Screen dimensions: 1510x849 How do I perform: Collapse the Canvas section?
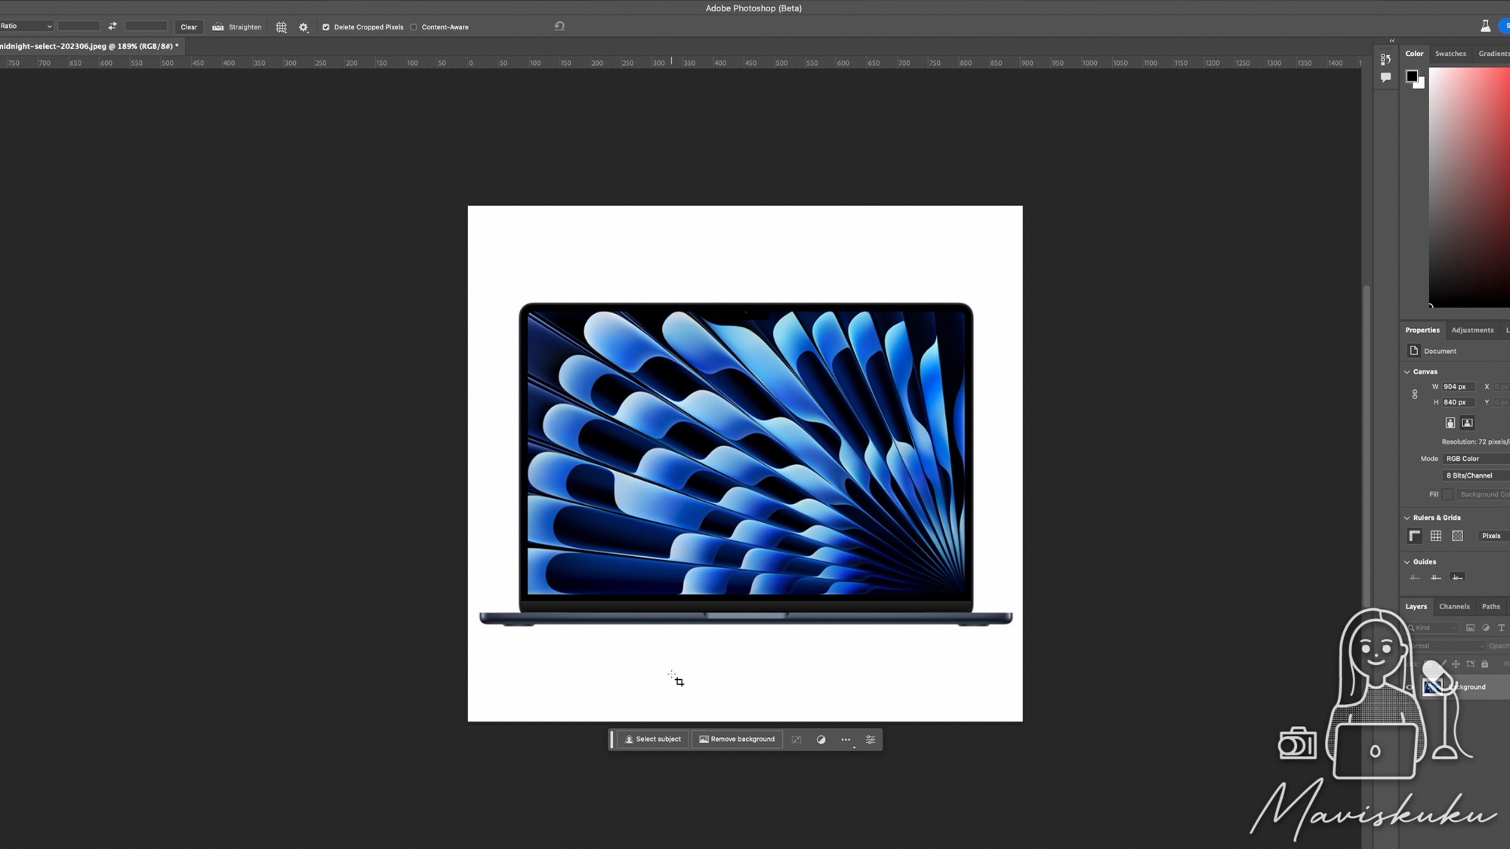click(1407, 372)
